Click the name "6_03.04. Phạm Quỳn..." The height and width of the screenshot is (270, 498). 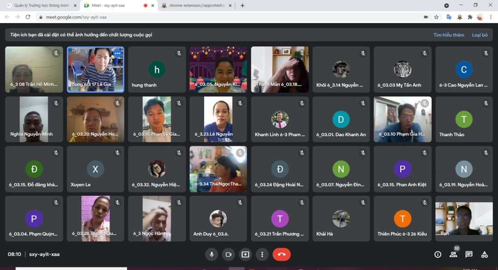(x=33, y=234)
